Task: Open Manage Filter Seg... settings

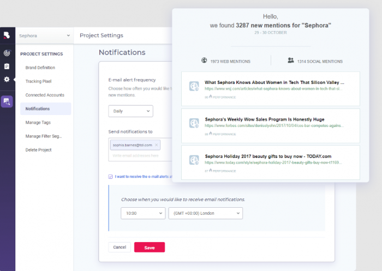Action: pos(44,136)
